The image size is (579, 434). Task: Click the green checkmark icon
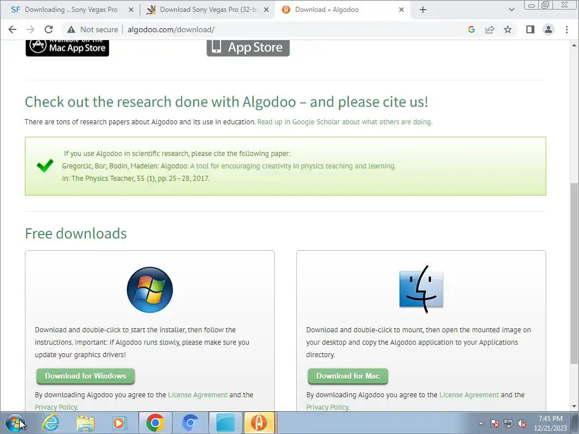pos(45,166)
